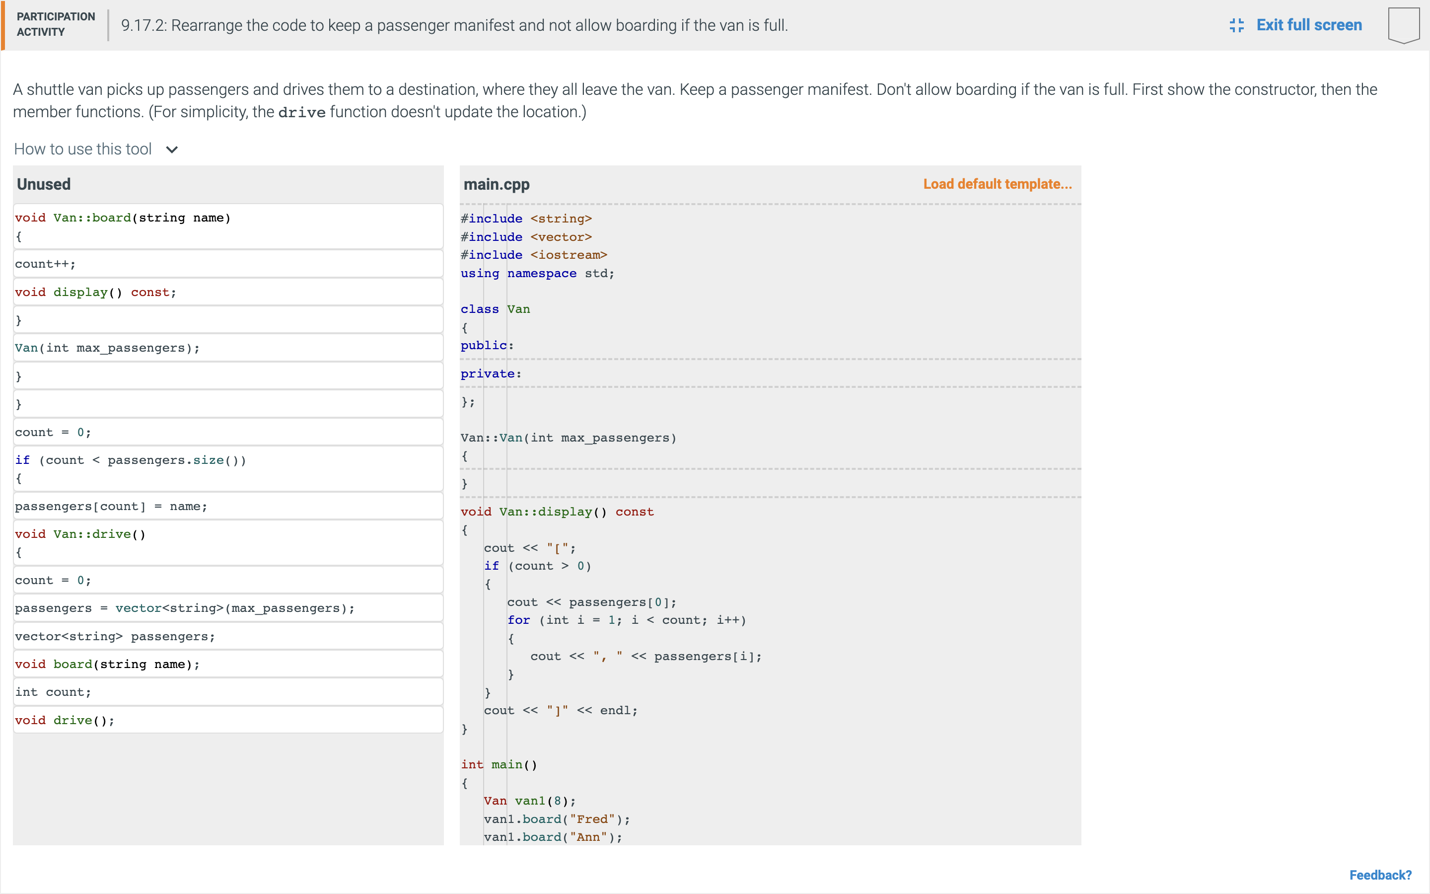Select the "vector<string> passengers;" declaration block
The image size is (1430, 894).
(x=227, y=636)
